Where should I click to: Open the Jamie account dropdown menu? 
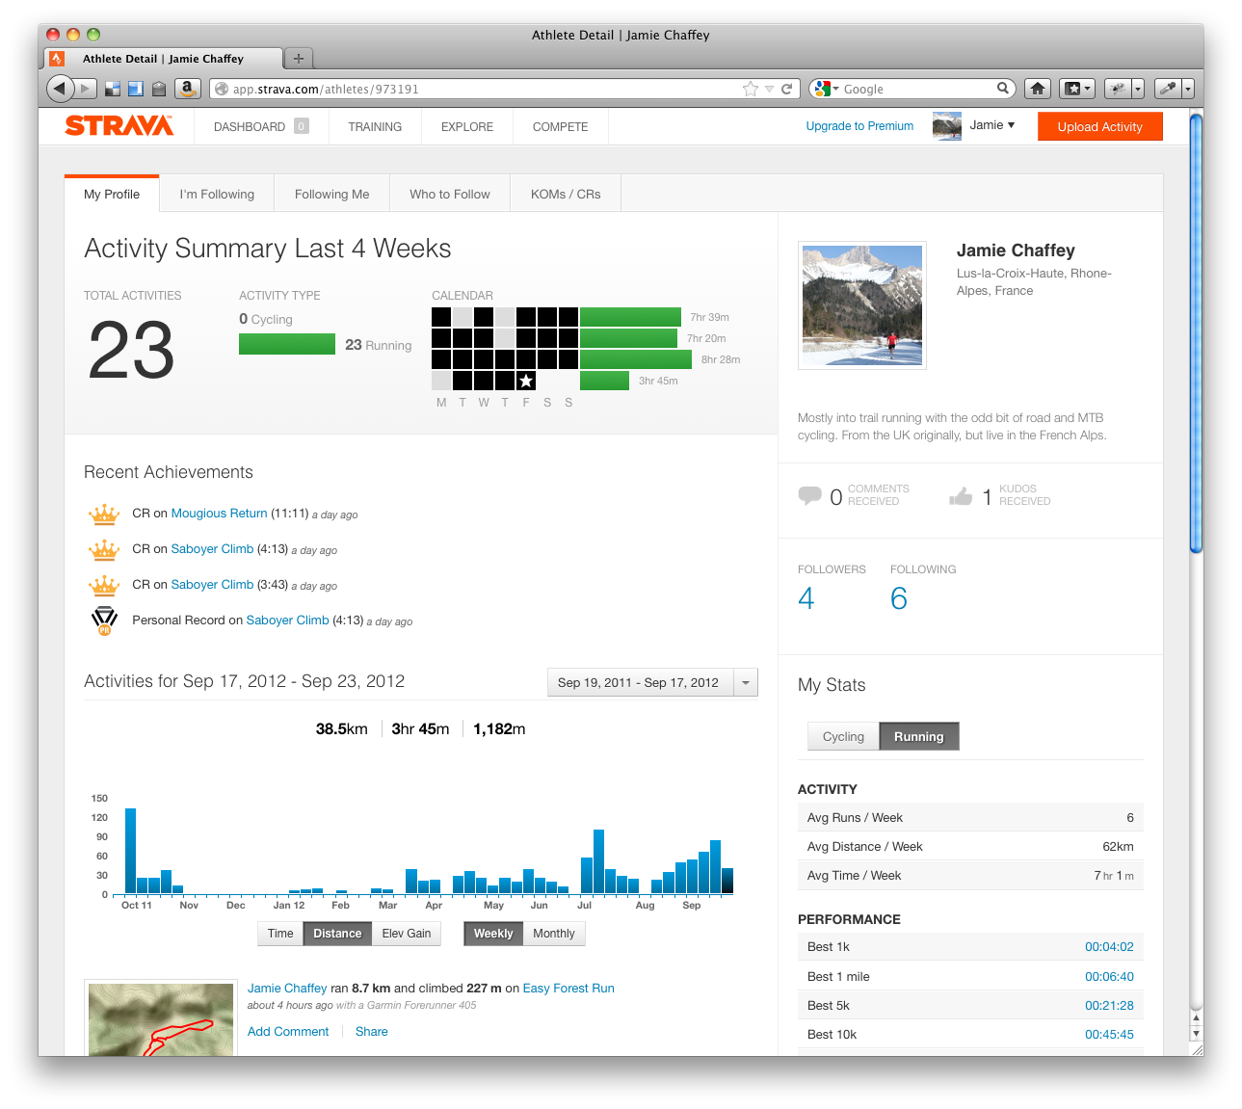click(x=991, y=125)
